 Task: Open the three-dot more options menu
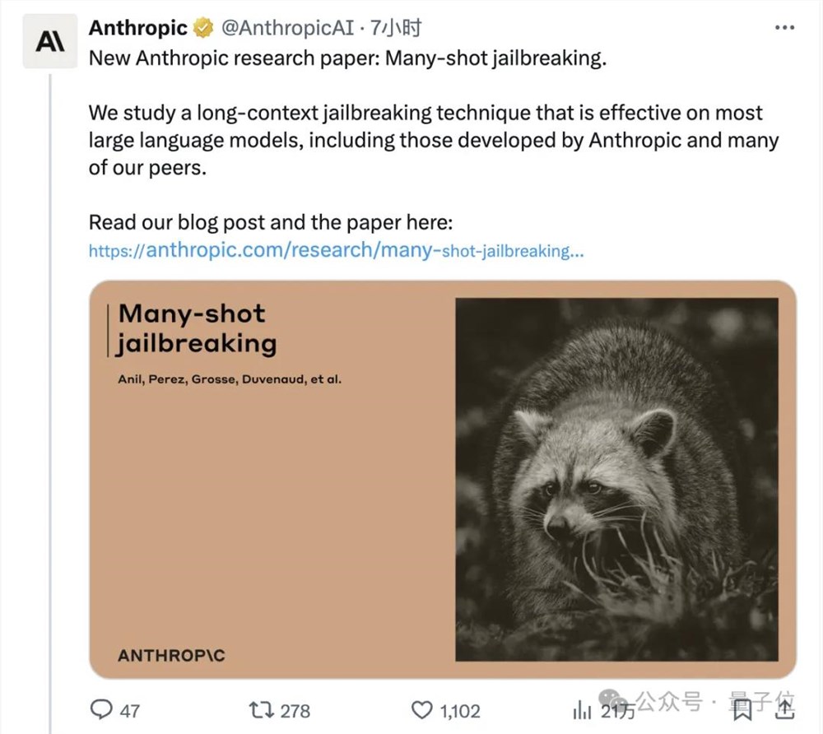(784, 27)
